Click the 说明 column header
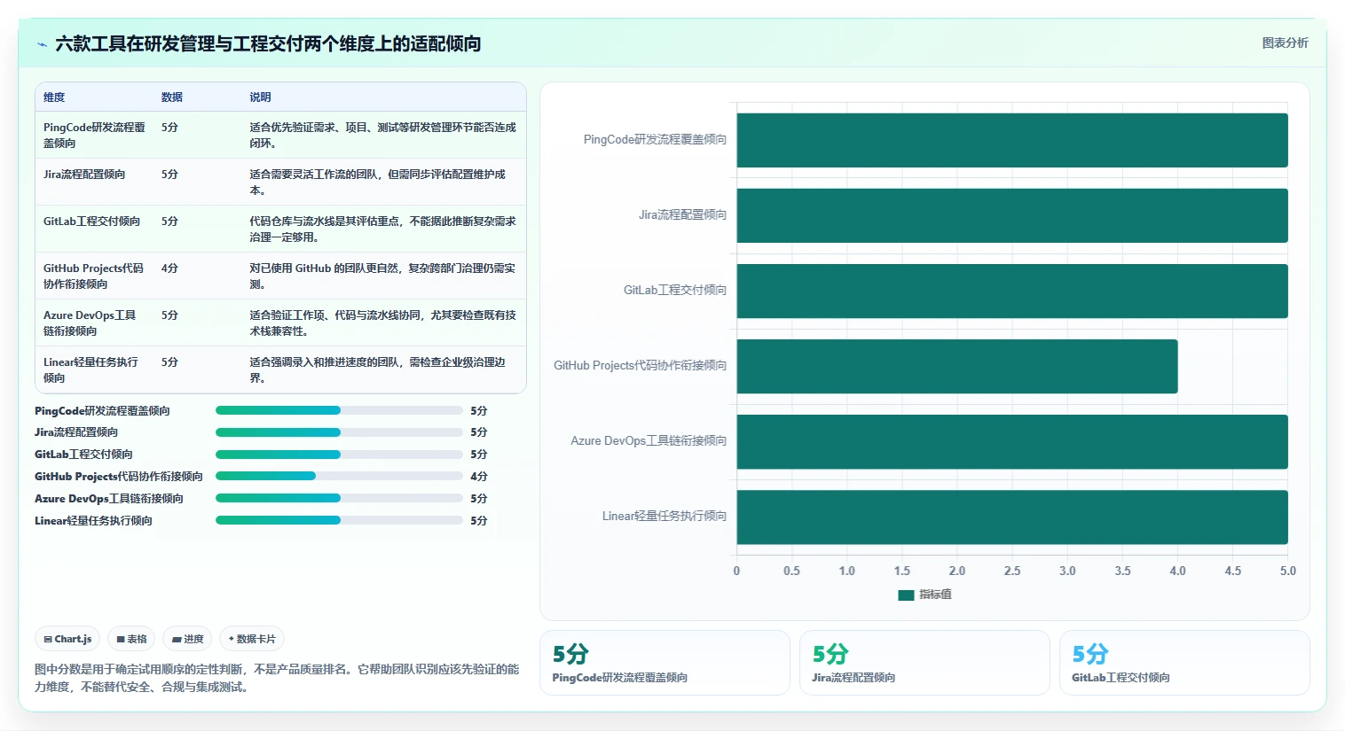Screen dimensions: 1345x731 (260, 97)
